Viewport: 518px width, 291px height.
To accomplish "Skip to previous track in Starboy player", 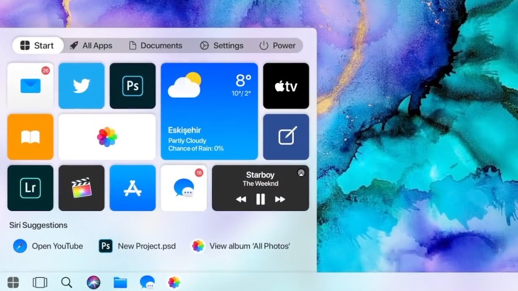I will coord(241,199).
